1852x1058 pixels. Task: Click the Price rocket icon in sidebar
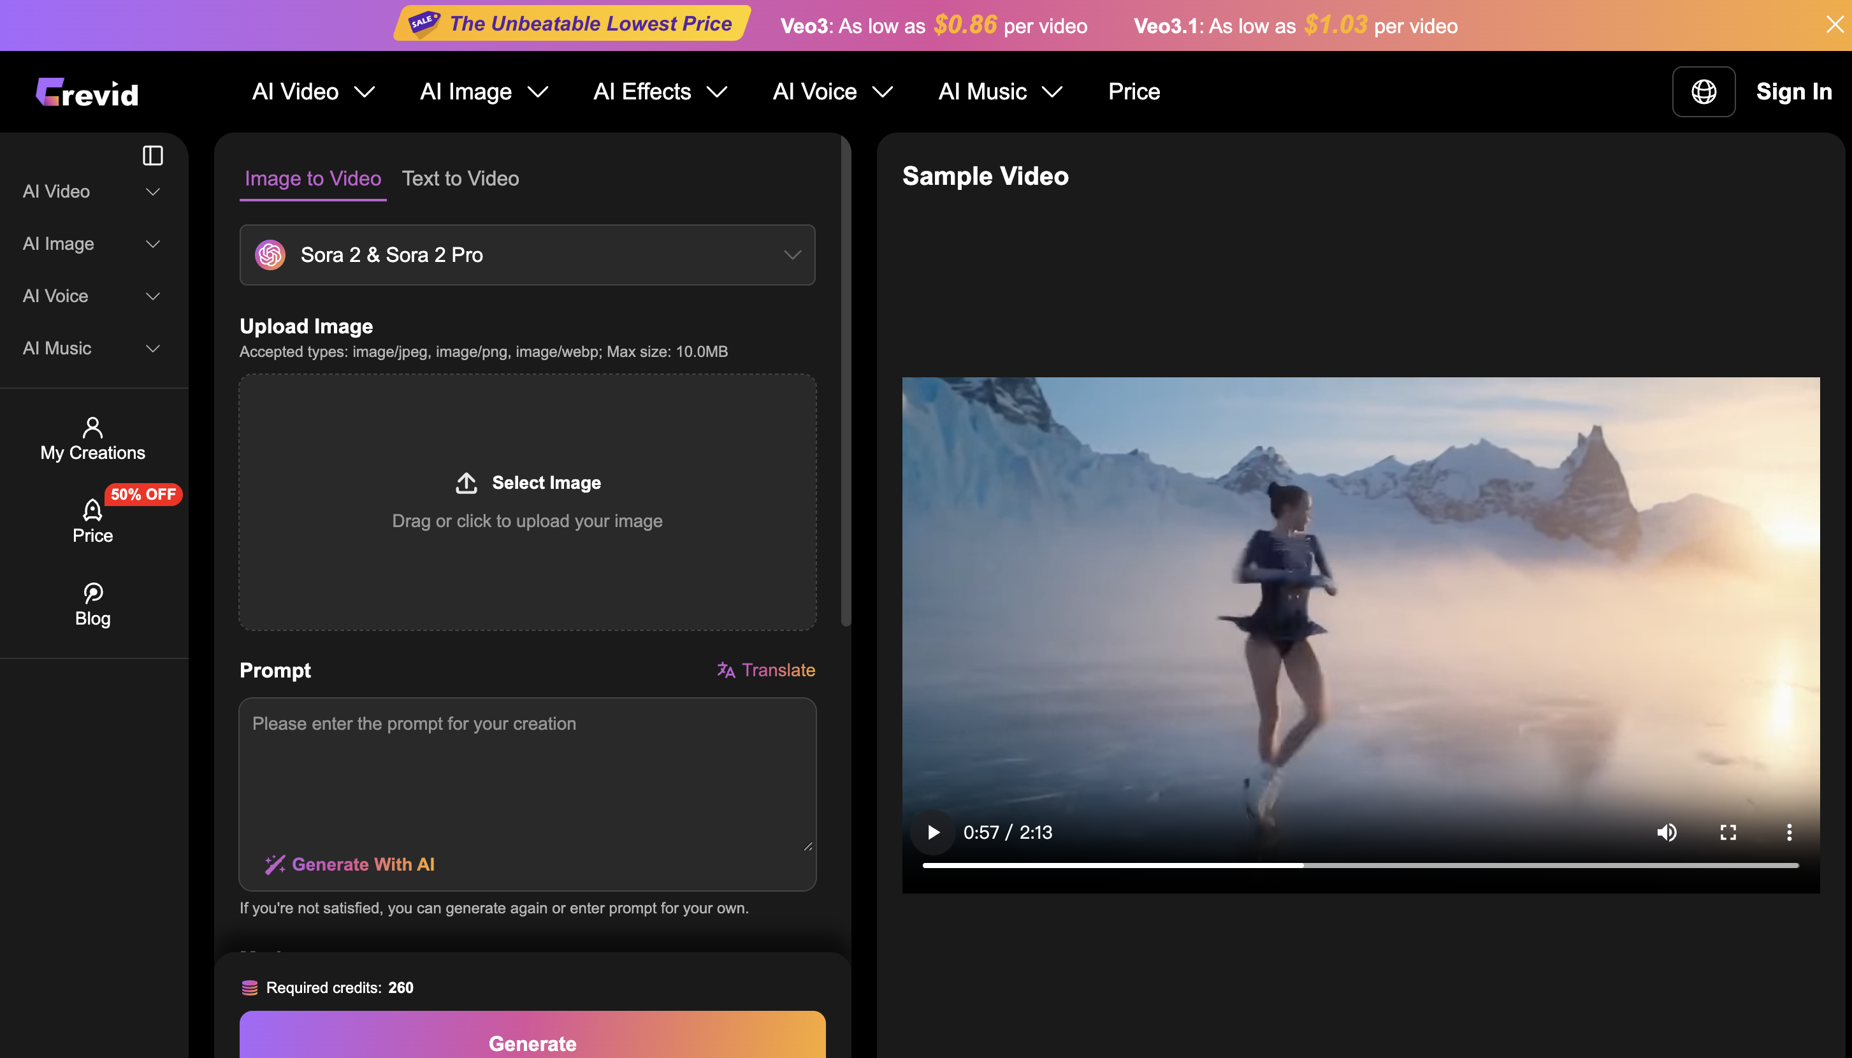coord(92,510)
